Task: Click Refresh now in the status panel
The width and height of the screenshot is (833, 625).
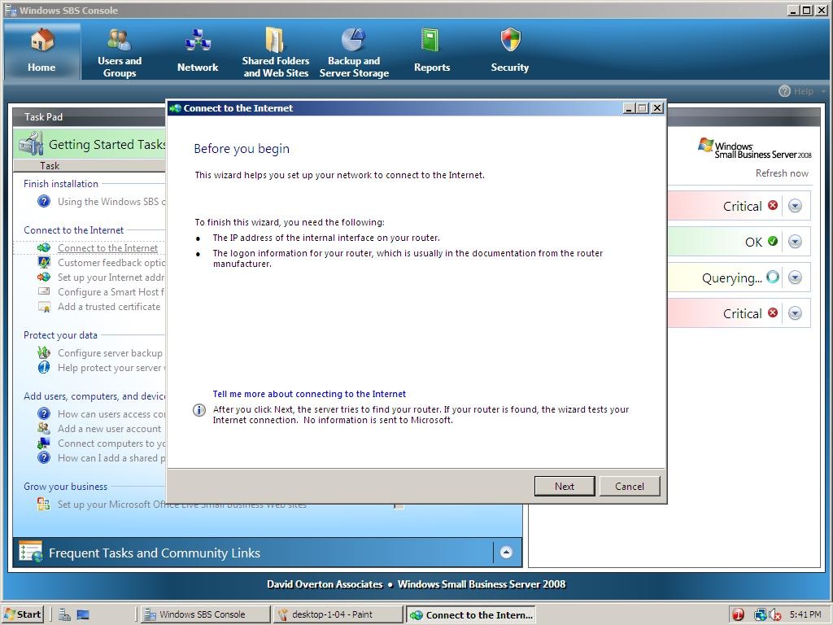Action: click(x=782, y=173)
